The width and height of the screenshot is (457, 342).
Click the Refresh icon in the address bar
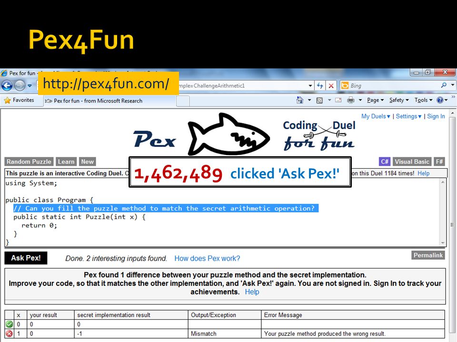point(320,85)
